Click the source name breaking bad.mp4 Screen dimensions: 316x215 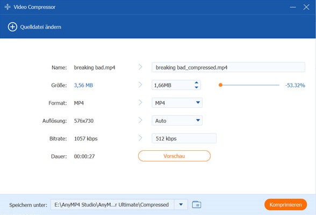(95, 67)
